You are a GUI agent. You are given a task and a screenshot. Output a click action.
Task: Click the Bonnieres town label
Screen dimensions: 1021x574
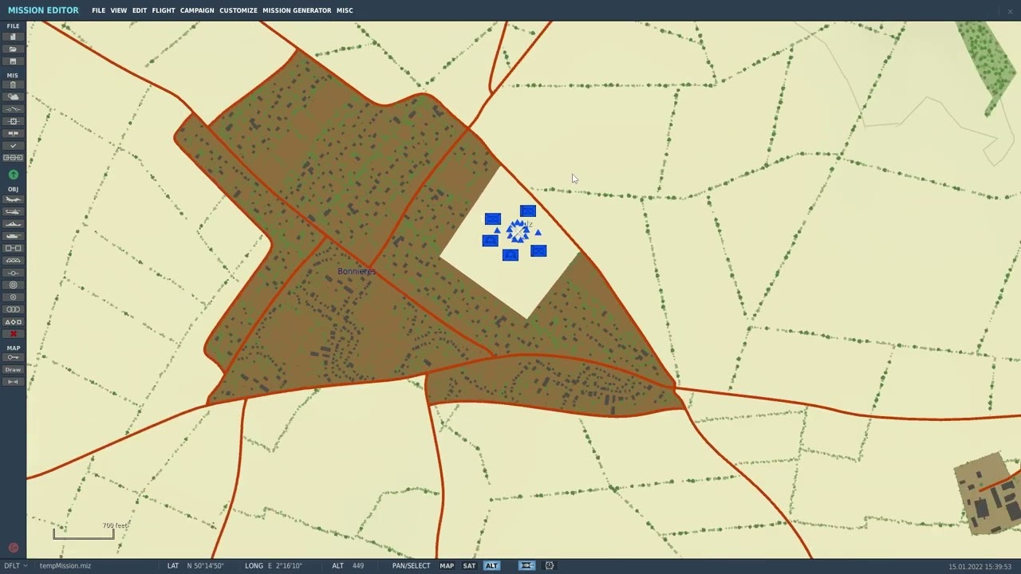point(357,272)
